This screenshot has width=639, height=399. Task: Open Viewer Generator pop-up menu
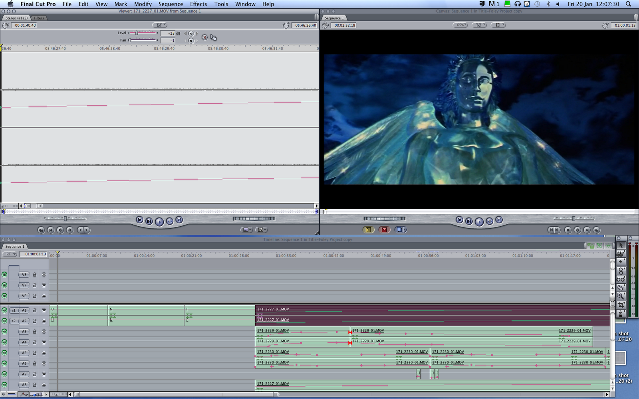click(262, 230)
